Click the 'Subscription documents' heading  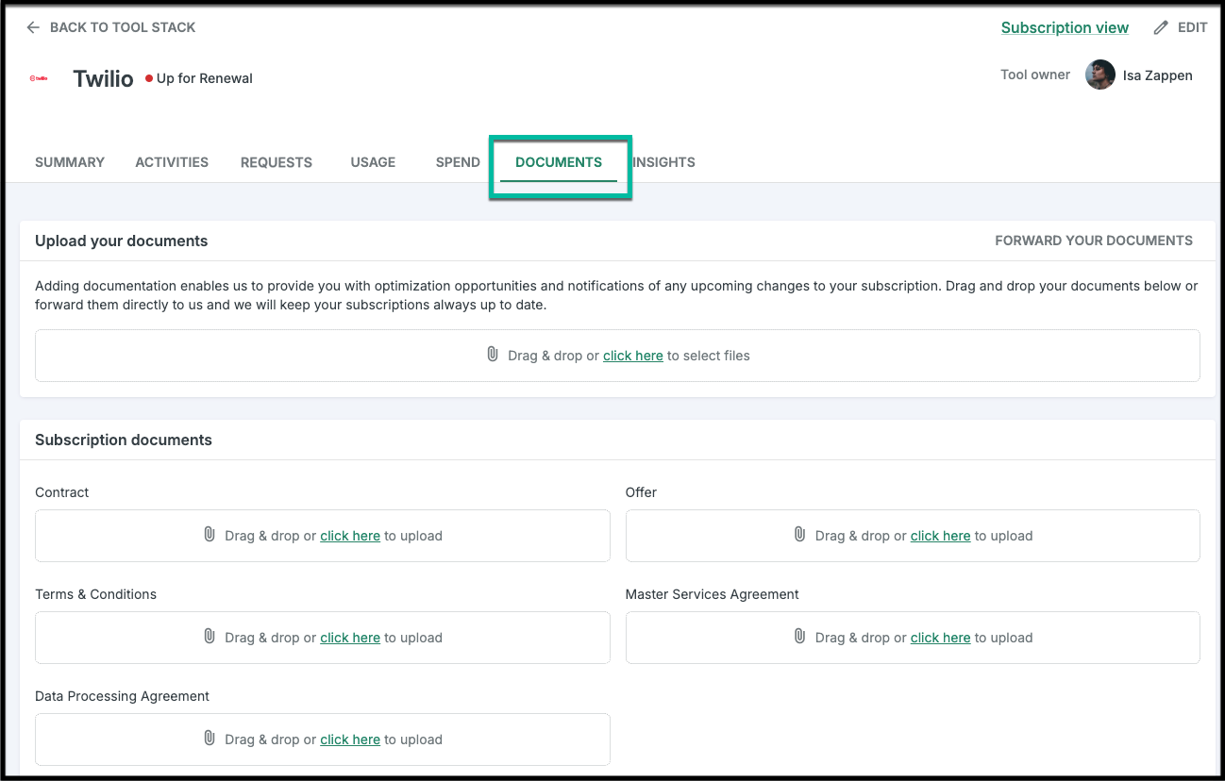pyautogui.click(x=124, y=440)
